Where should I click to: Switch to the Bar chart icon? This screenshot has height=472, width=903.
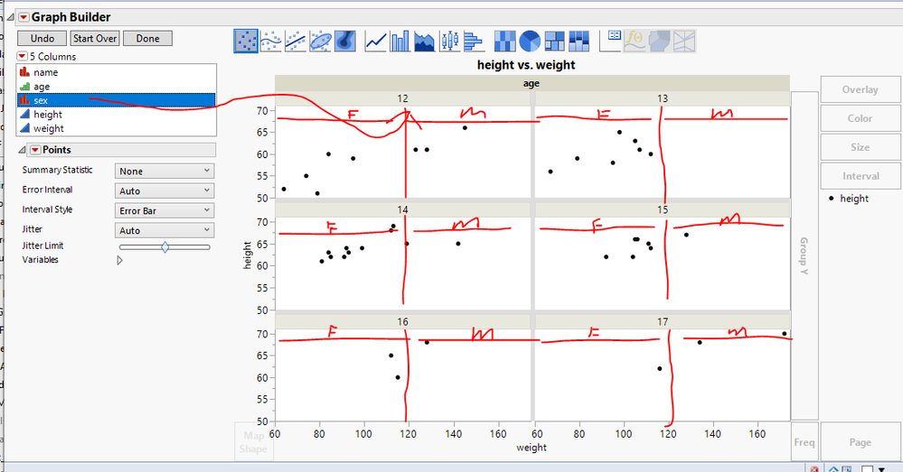400,42
